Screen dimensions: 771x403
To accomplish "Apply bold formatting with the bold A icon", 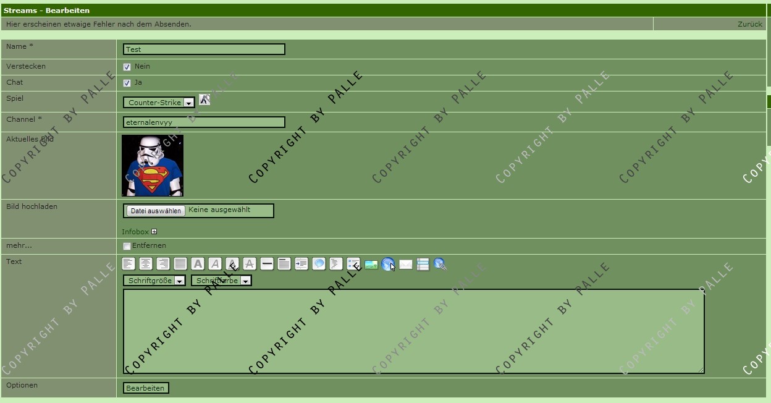I will point(198,264).
